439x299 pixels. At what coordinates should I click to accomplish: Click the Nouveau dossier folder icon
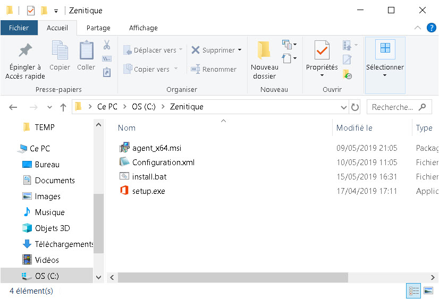click(264, 51)
